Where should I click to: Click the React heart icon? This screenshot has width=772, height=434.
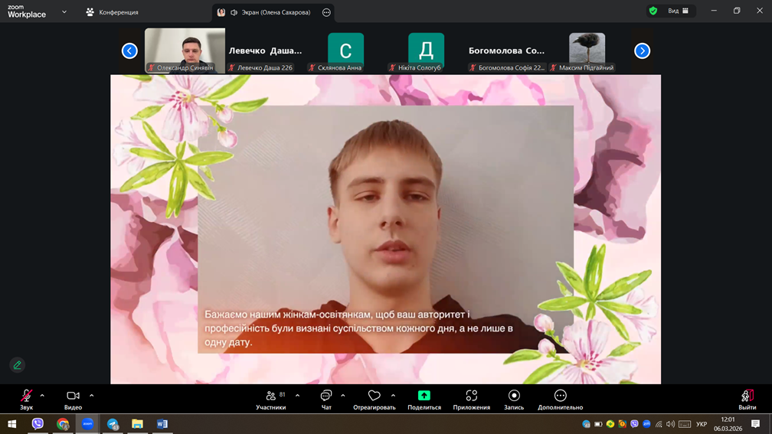click(374, 396)
